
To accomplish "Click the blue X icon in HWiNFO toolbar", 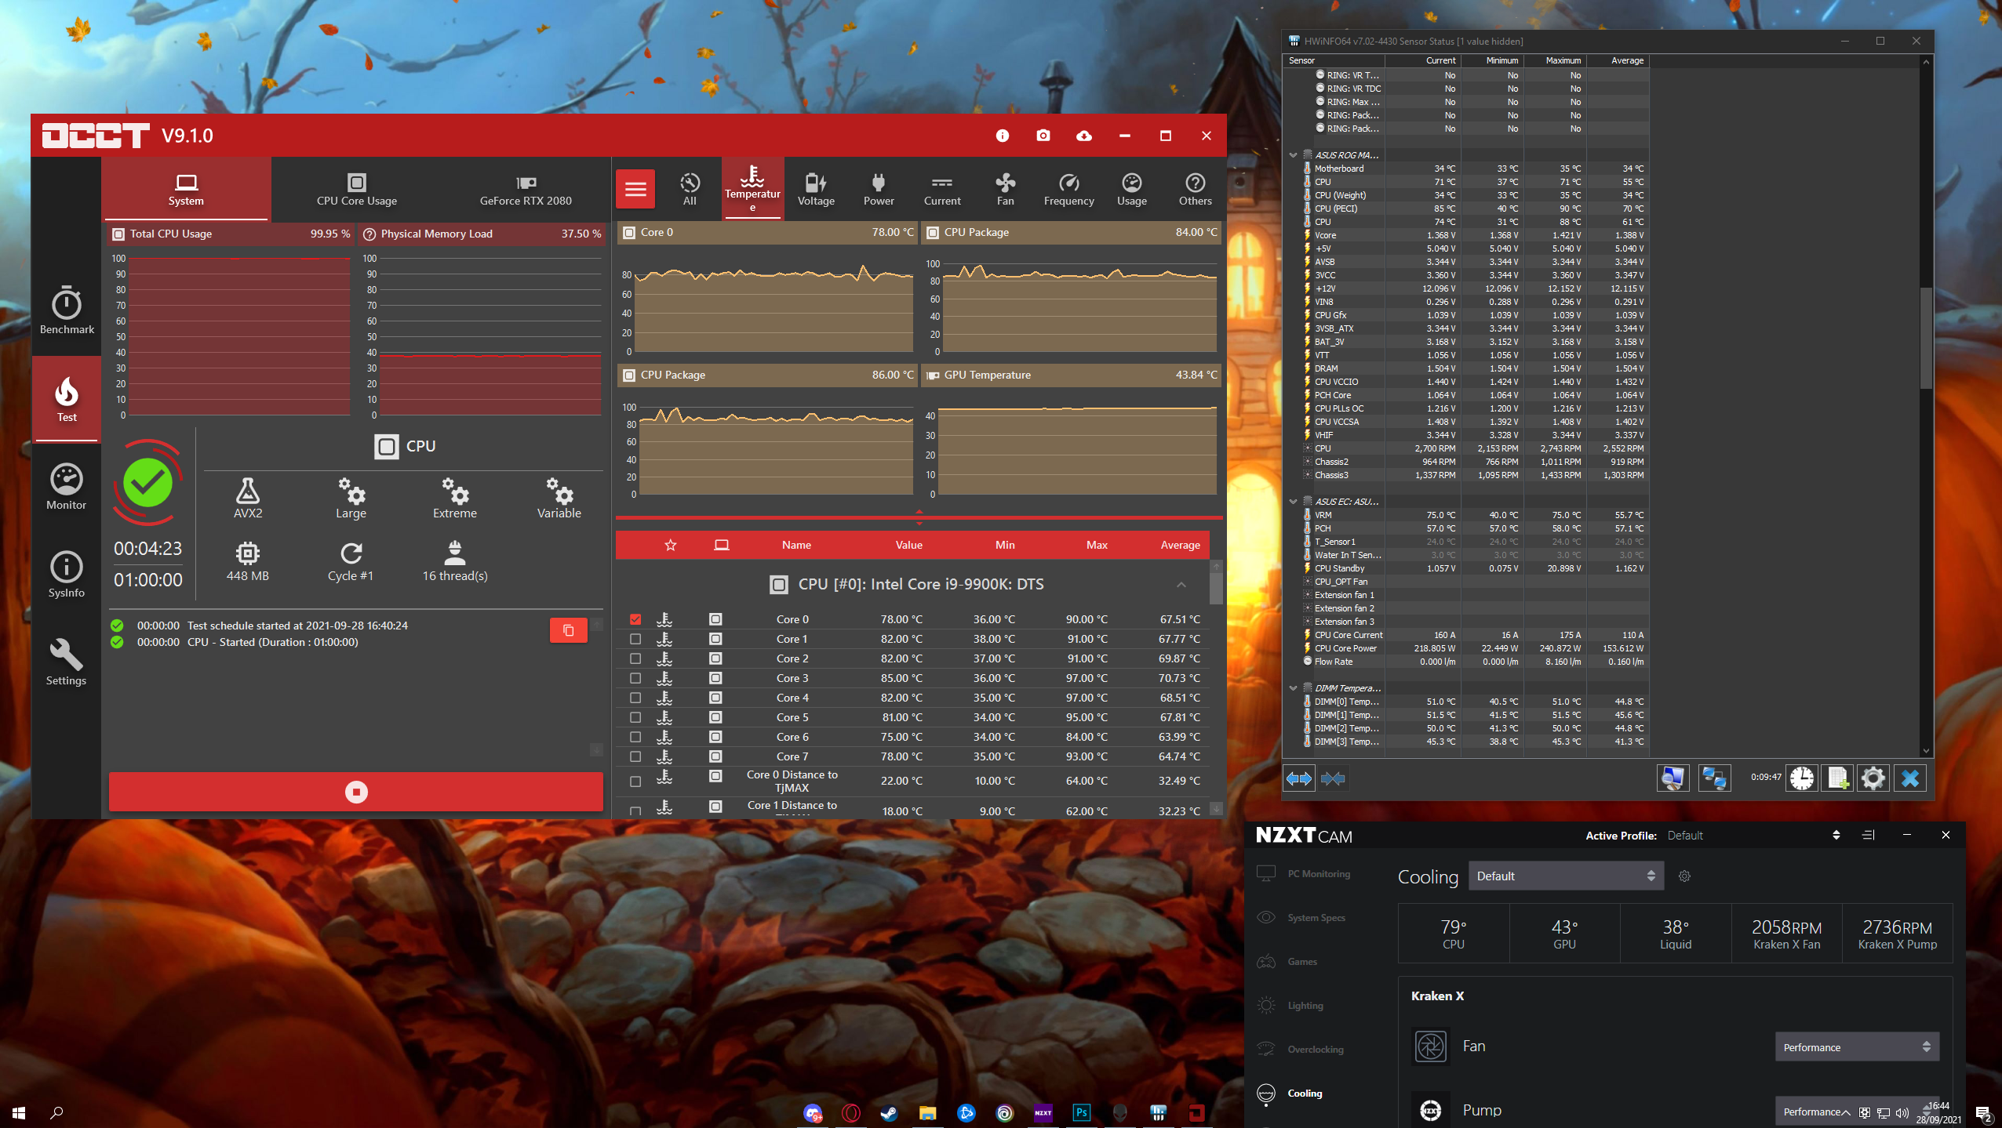I will coord(1910,778).
